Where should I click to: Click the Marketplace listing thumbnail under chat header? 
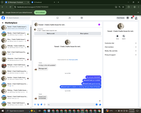pos(35,30)
